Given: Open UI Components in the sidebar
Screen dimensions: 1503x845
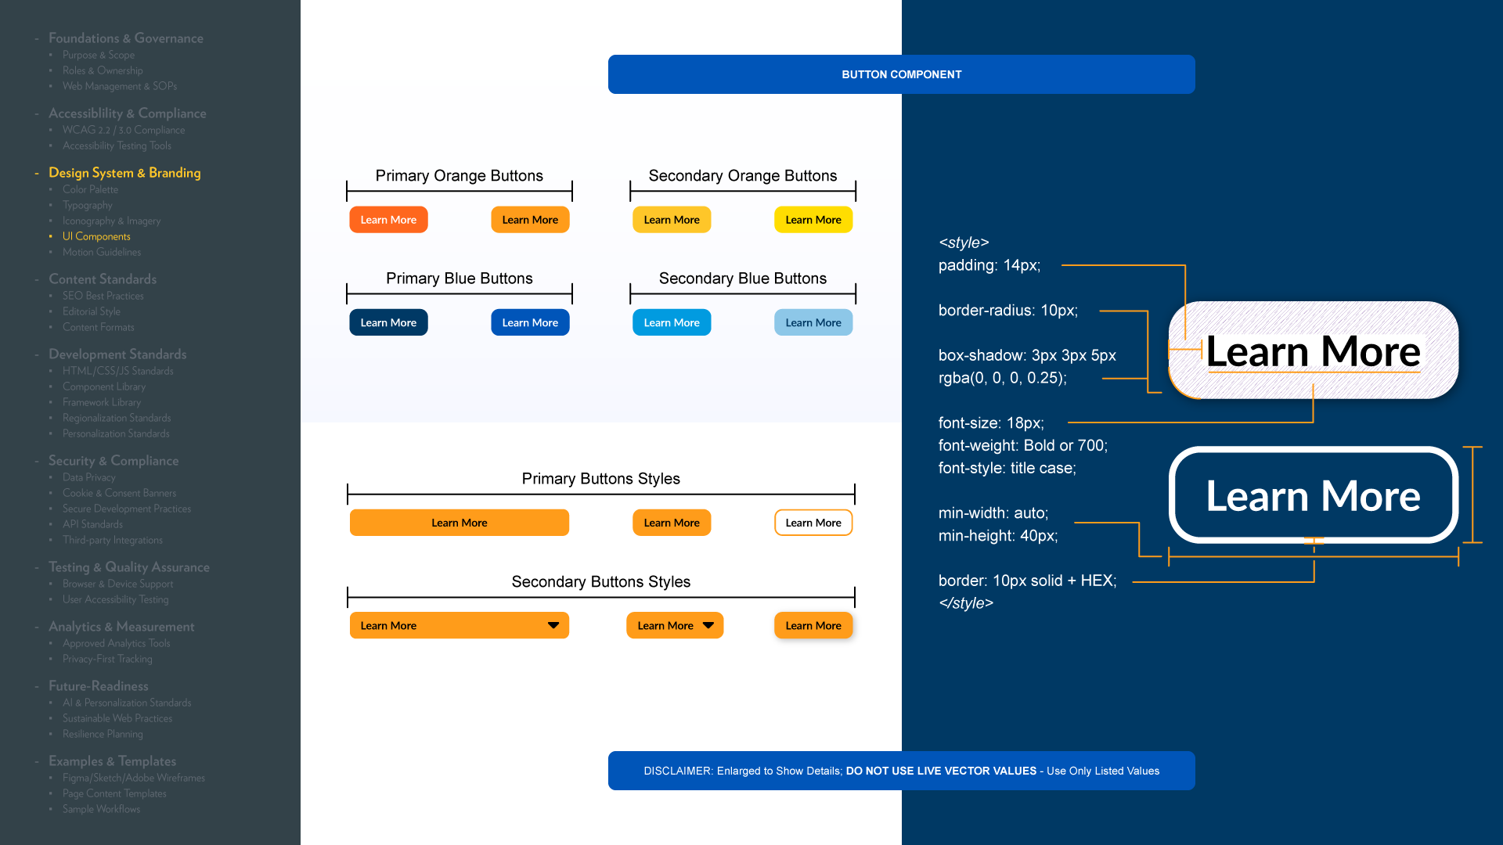Looking at the screenshot, I should (x=96, y=236).
